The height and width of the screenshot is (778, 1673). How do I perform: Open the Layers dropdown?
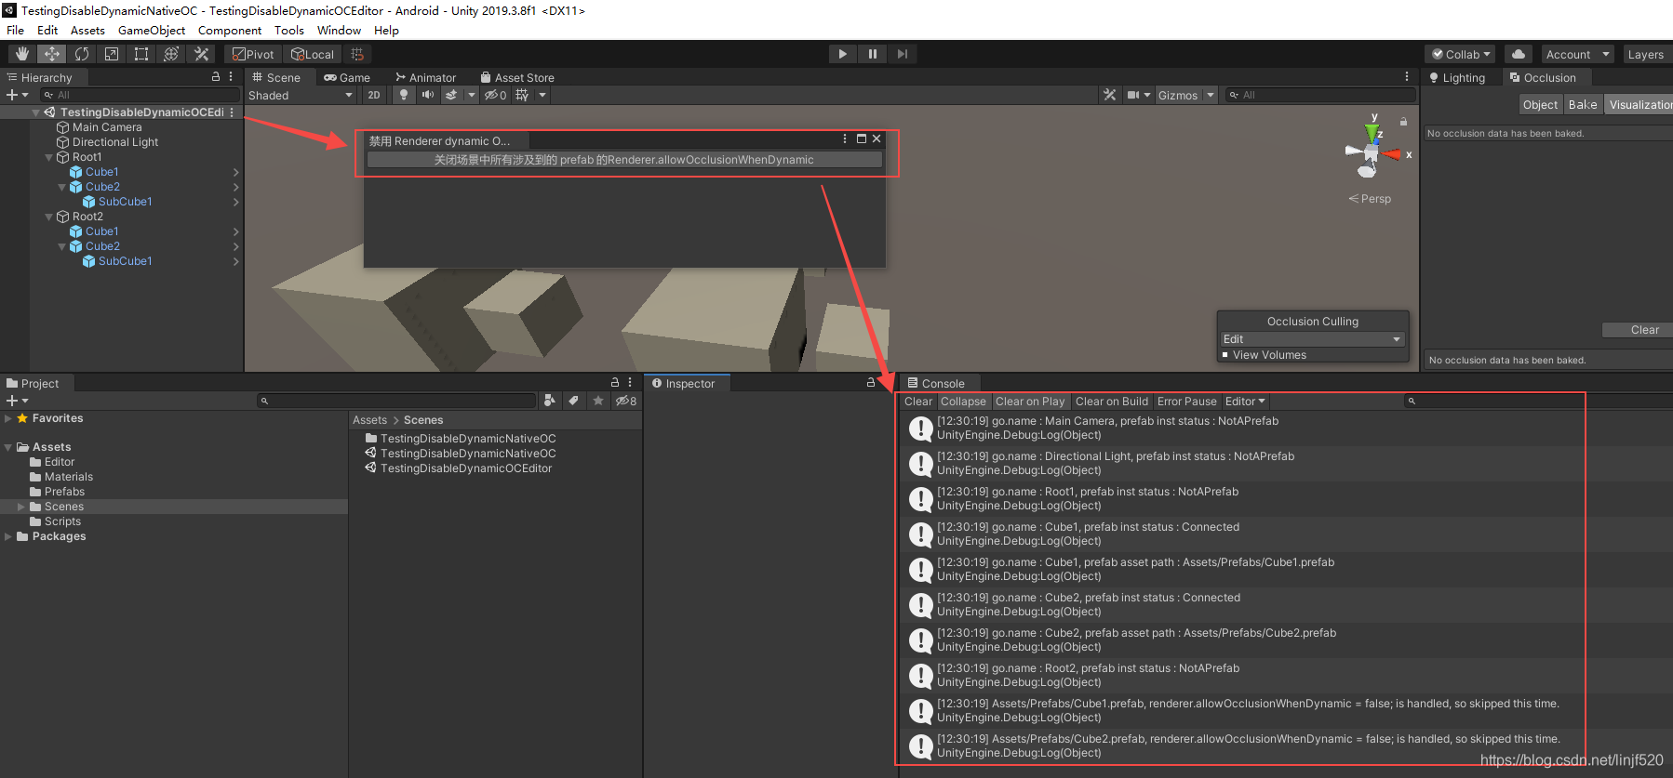[1647, 54]
